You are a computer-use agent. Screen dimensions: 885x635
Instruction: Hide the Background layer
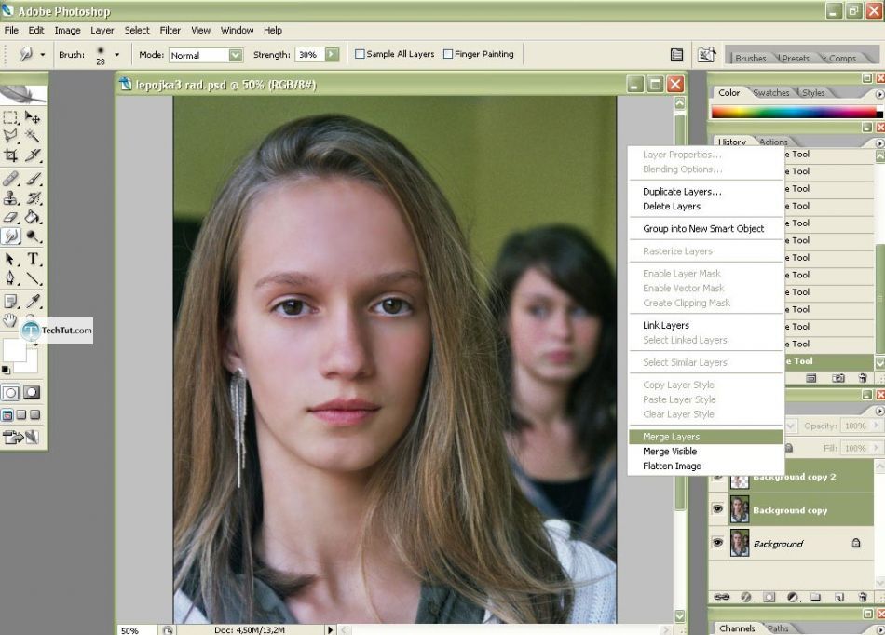pyautogui.click(x=717, y=543)
